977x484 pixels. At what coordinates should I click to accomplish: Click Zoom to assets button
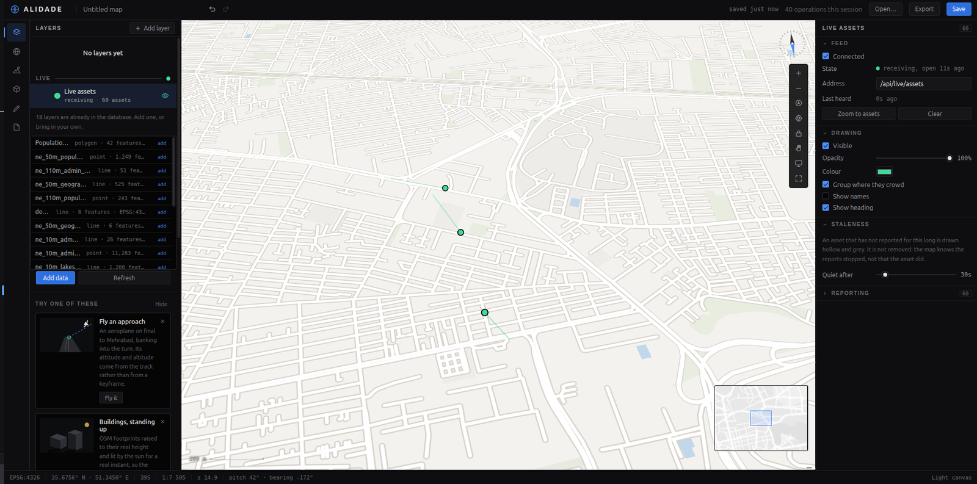[859, 114]
